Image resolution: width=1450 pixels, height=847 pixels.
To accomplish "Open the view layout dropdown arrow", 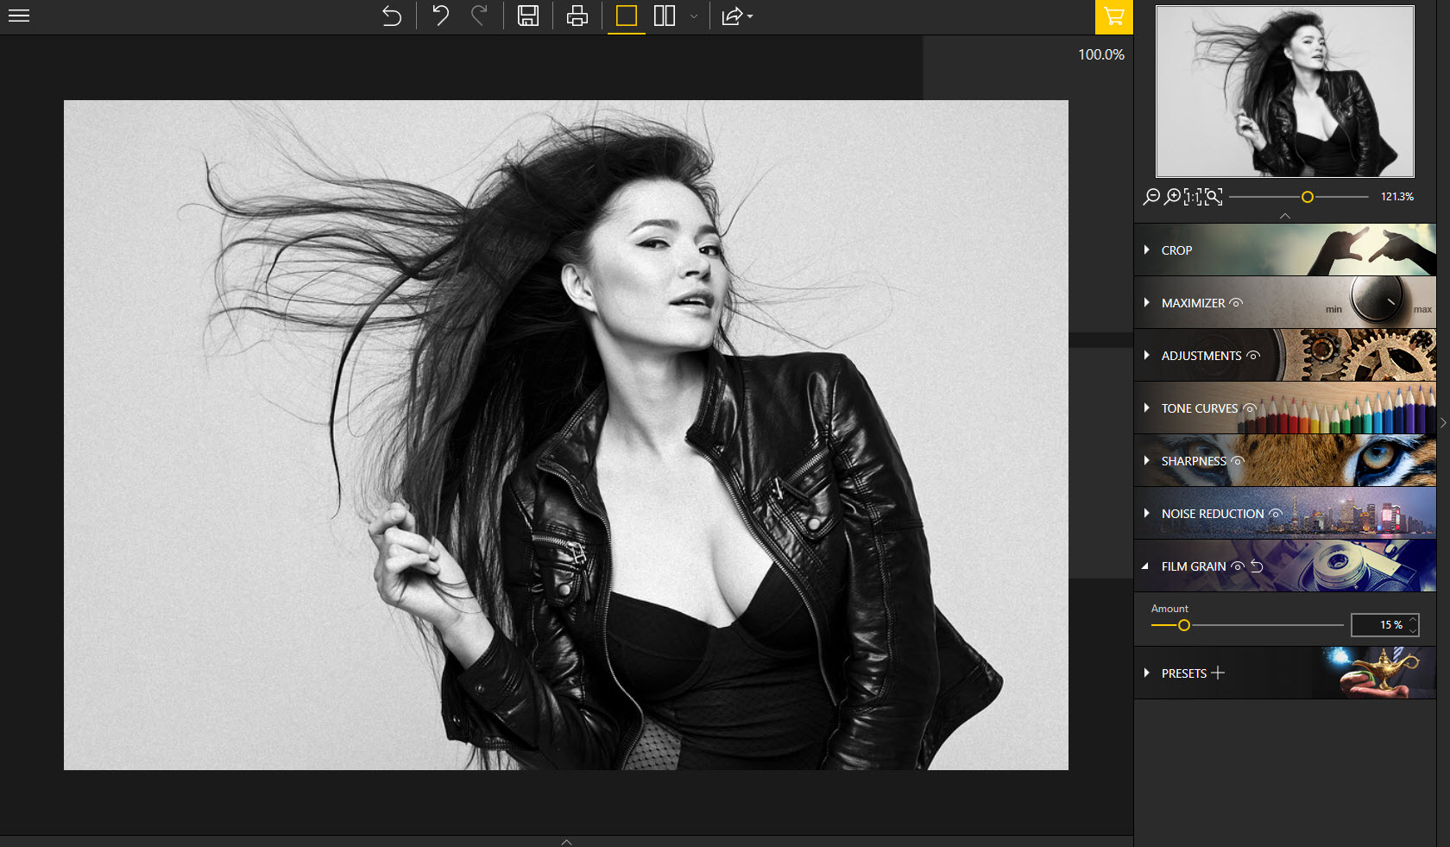I will [694, 16].
